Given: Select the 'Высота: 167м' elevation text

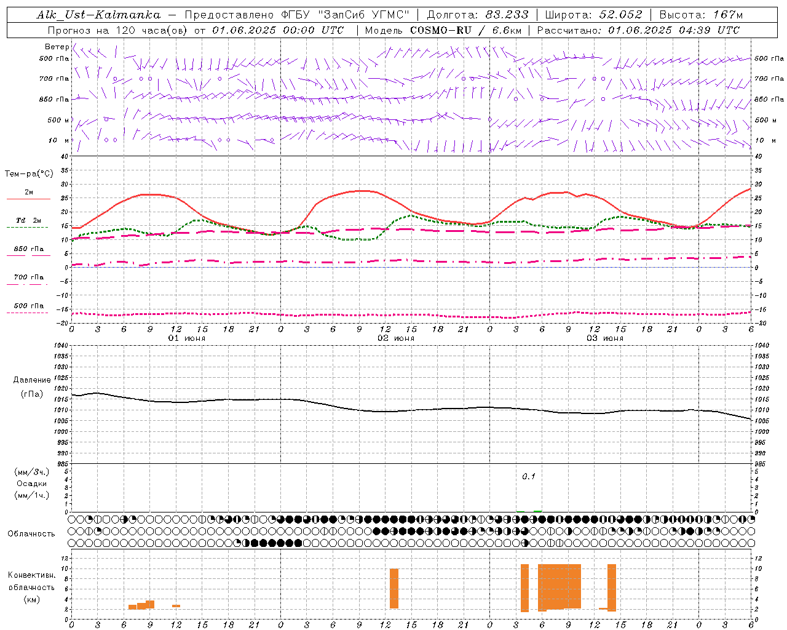Looking at the screenshot, I should pos(701,15).
